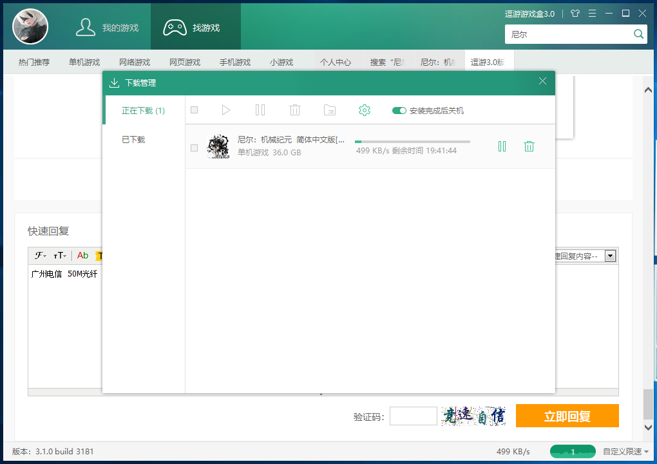657x464 pixels.
Task: Open the 已下载 list
Action: tap(133, 140)
